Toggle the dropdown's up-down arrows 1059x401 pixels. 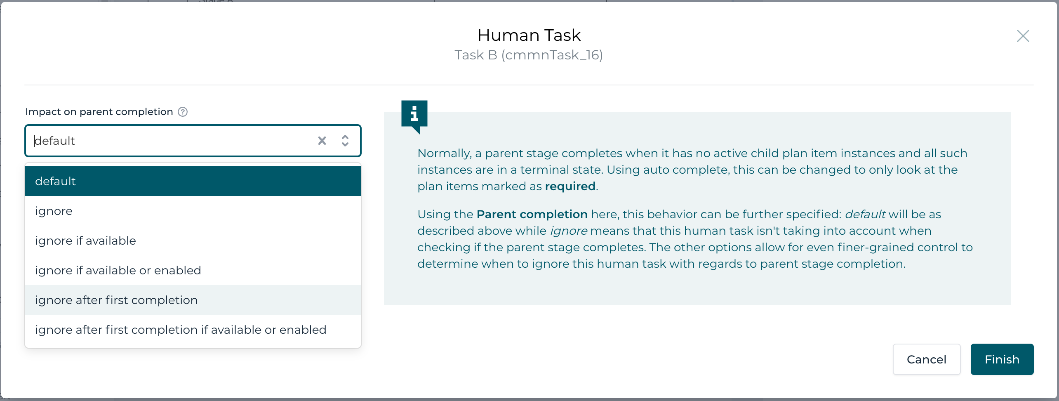pos(345,141)
